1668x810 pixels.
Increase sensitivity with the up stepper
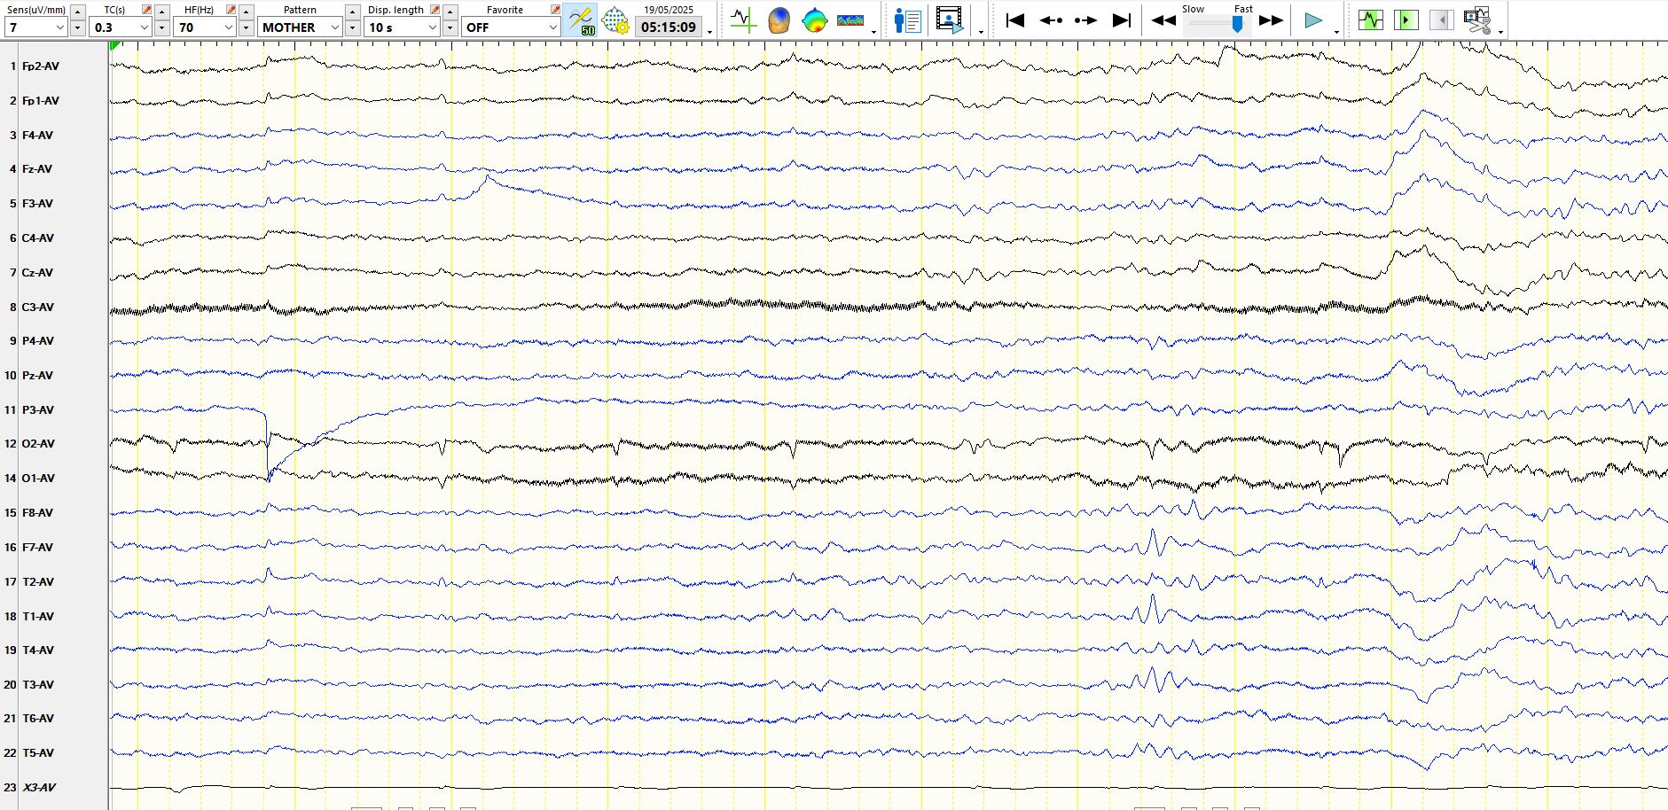tap(78, 11)
